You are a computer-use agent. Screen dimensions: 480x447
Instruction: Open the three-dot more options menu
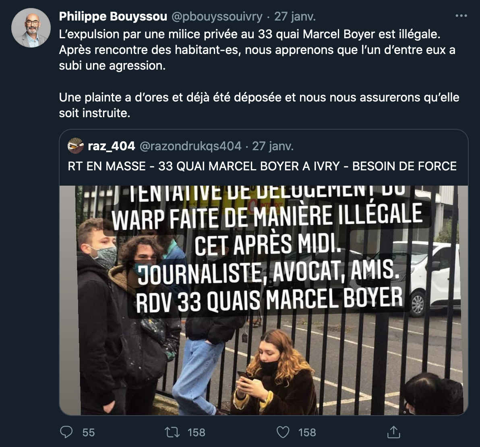(461, 16)
